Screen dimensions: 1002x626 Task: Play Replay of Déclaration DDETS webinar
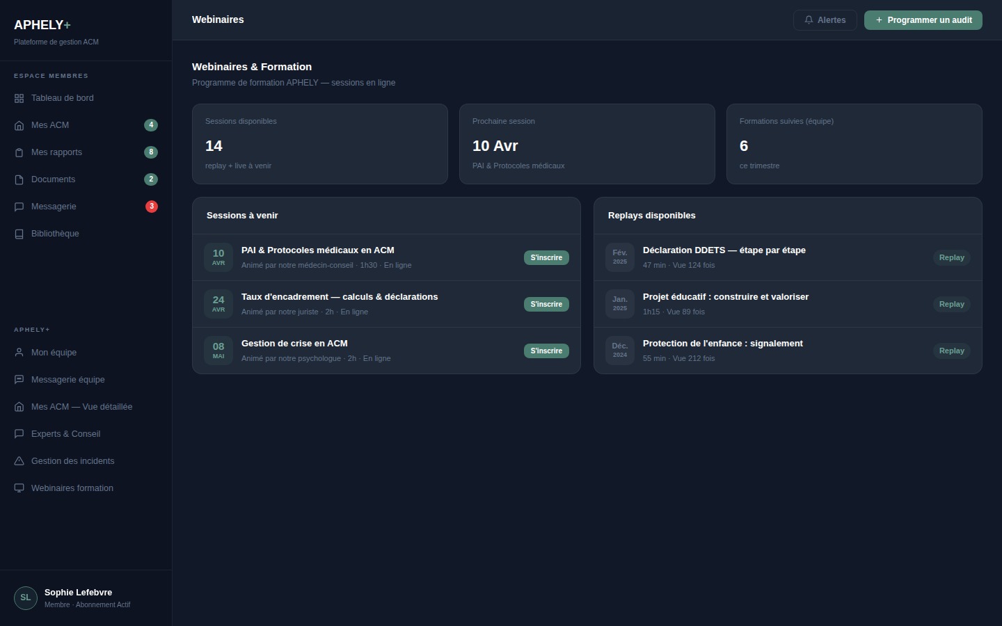pos(951,257)
